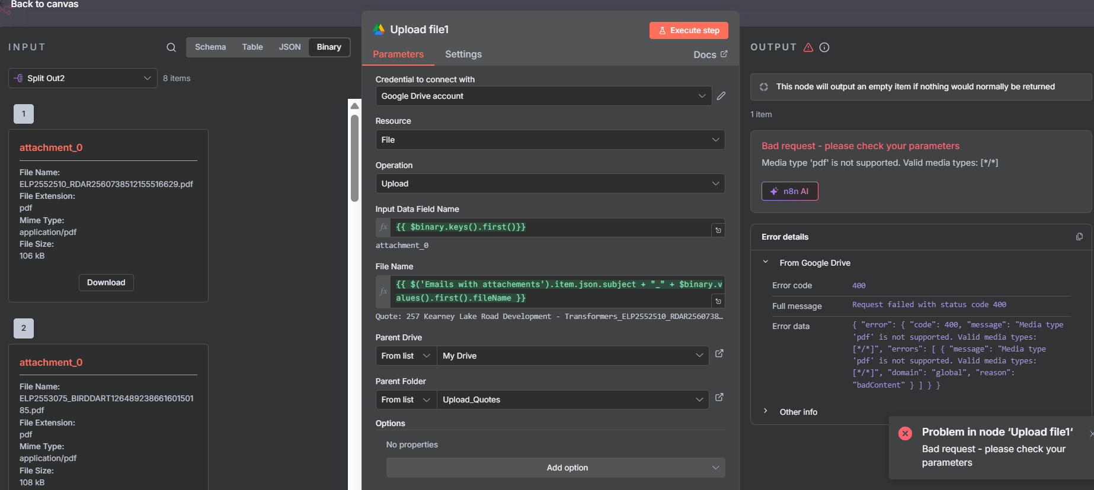Click the output warning triangle icon
Viewport: 1094px width, 490px height.
click(808, 47)
